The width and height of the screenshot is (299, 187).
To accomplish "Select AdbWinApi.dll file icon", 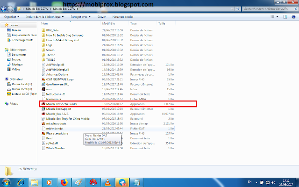I will (43, 65).
